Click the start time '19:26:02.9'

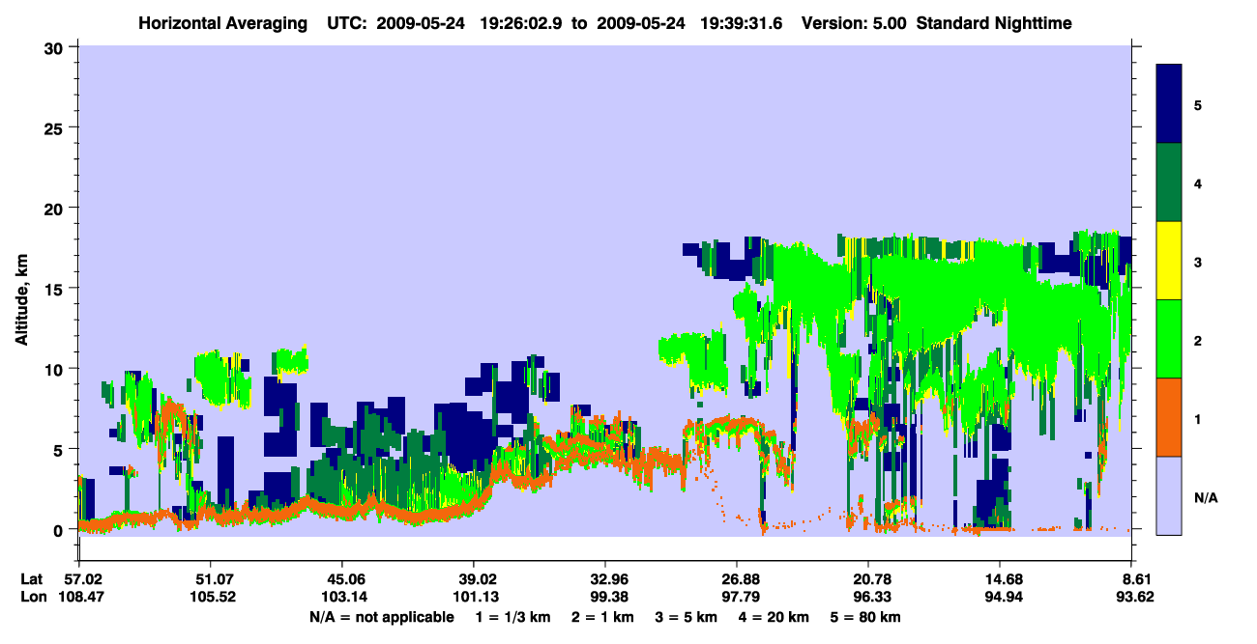coord(521,22)
